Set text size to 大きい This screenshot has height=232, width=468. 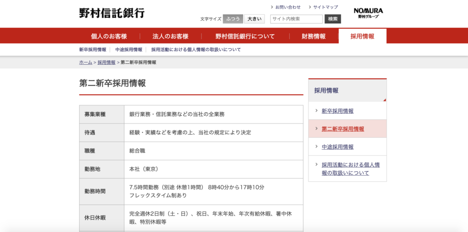pos(254,19)
